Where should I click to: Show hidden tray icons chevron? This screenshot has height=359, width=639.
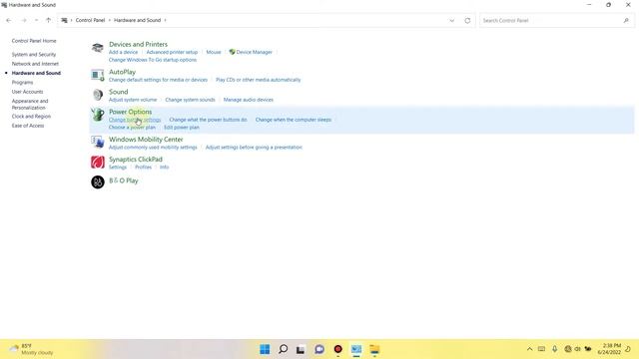tap(529, 349)
